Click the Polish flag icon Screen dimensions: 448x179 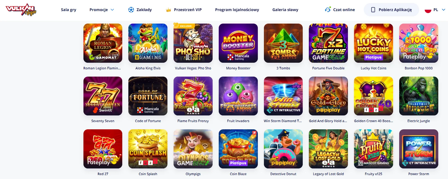click(x=428, y=10)
